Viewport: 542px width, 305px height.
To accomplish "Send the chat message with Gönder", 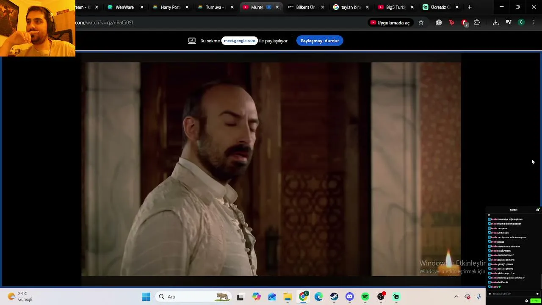I will [x=535, y=301].
